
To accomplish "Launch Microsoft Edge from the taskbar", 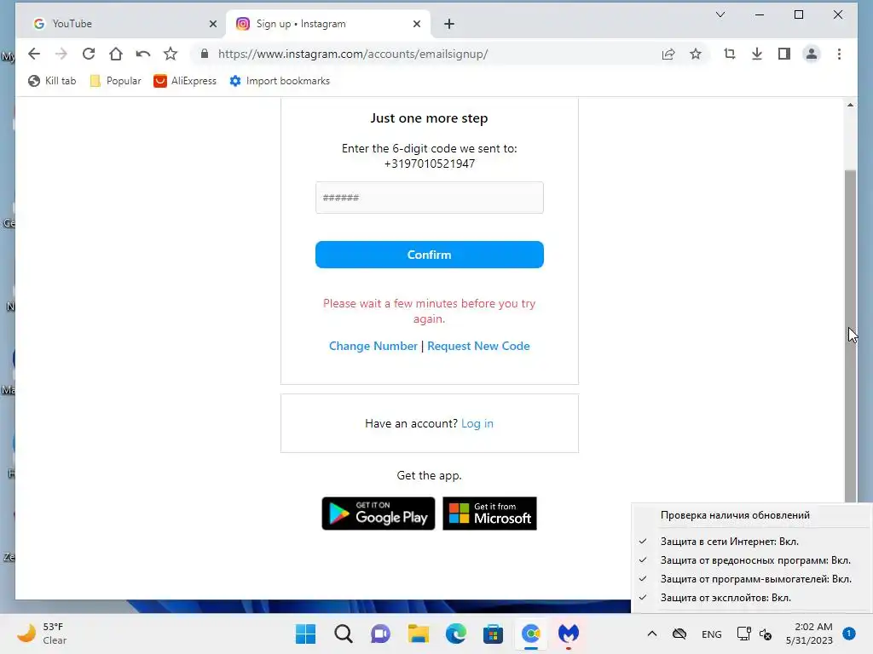I will tap(456, 634).
